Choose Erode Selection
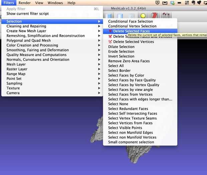Screen dimensions: 207x175 tap(140, 51)
